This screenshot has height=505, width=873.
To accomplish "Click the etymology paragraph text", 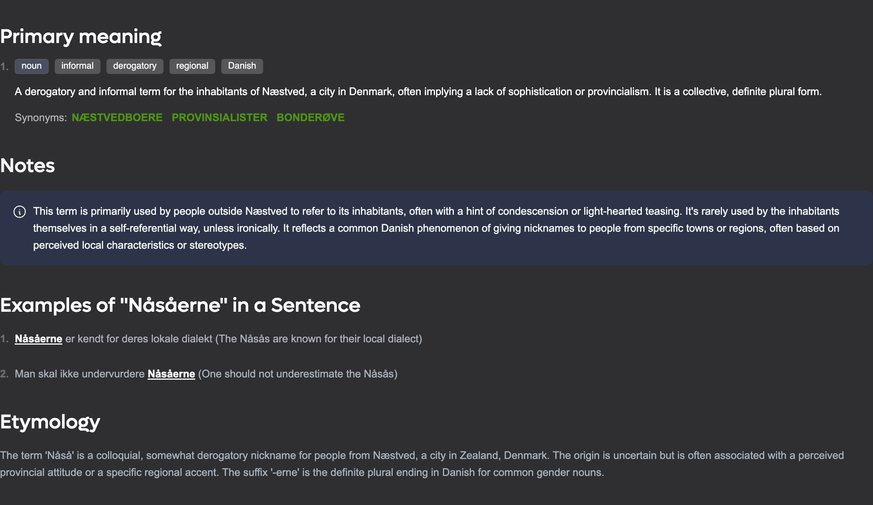I will pos(422,464).
